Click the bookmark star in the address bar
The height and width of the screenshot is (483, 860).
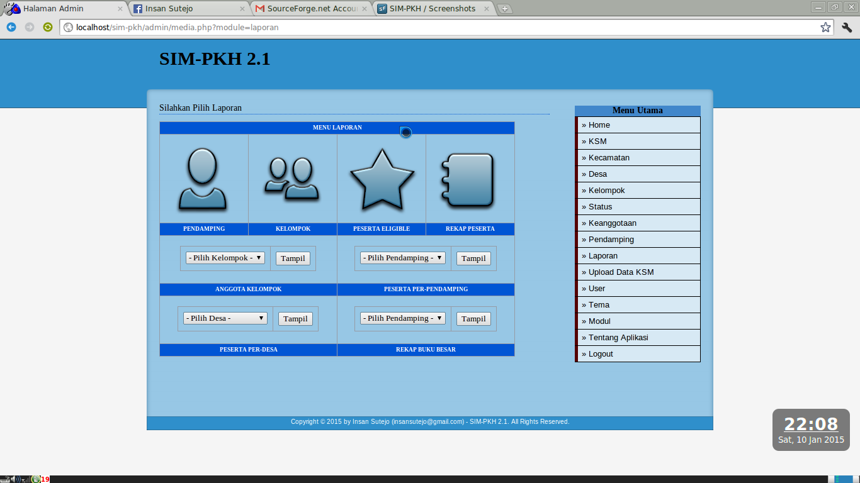(827, 28)
